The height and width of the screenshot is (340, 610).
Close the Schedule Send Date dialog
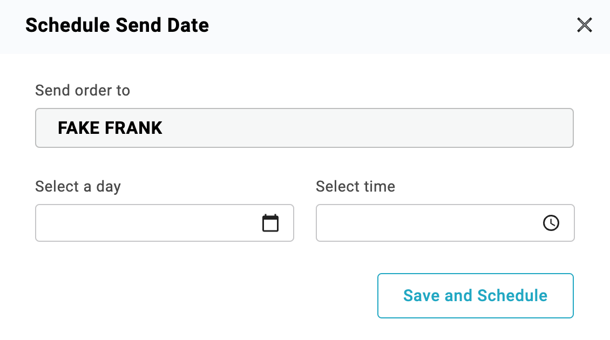tap(585, 25)
